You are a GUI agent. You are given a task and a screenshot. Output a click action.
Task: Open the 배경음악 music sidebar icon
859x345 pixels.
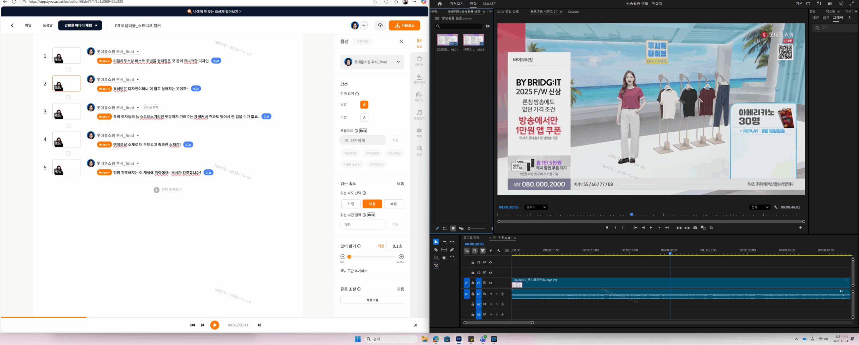coord(419,114)
